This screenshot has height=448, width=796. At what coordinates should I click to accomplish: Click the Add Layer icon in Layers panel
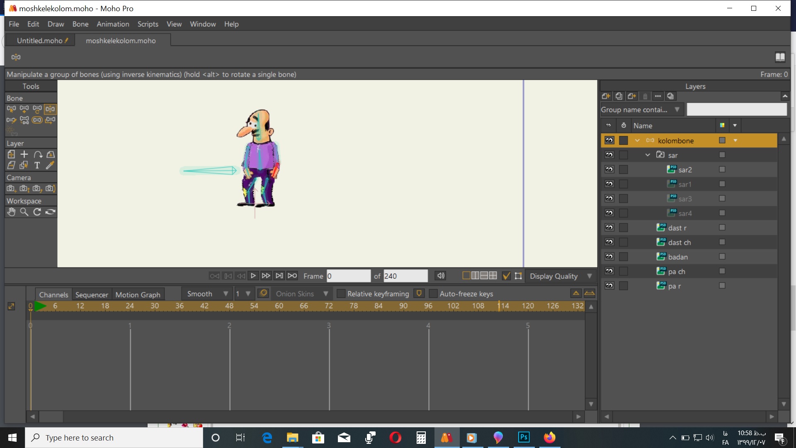click(x=605, y=96)
